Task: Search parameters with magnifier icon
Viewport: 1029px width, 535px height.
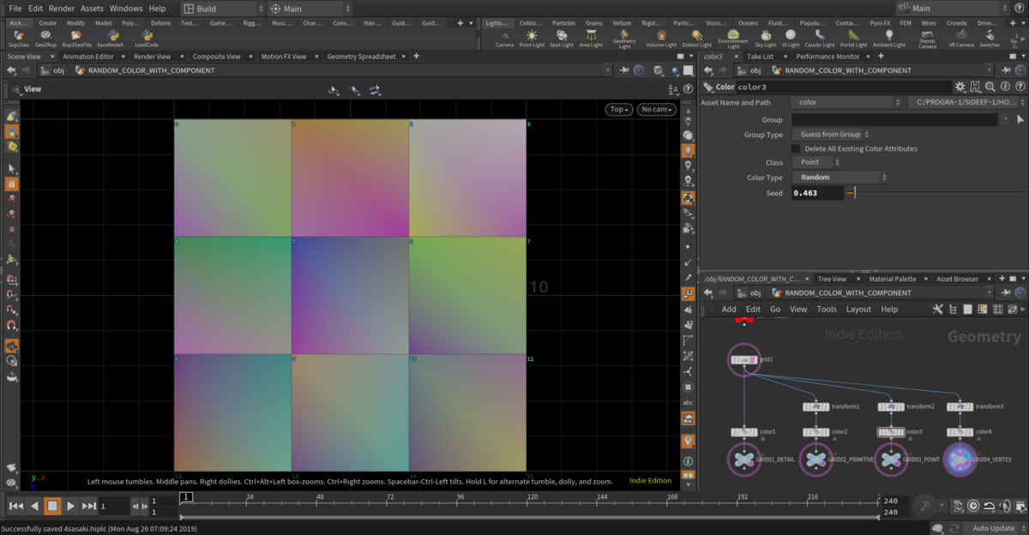Action: [990, 87]
